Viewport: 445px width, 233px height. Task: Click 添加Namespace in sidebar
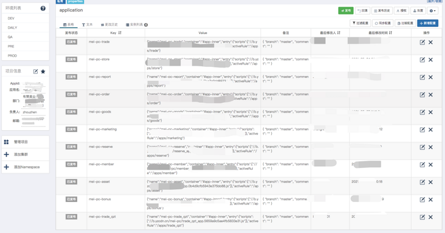pos(26,167)
